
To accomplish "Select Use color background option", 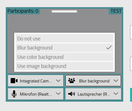I will coord(64,57).
